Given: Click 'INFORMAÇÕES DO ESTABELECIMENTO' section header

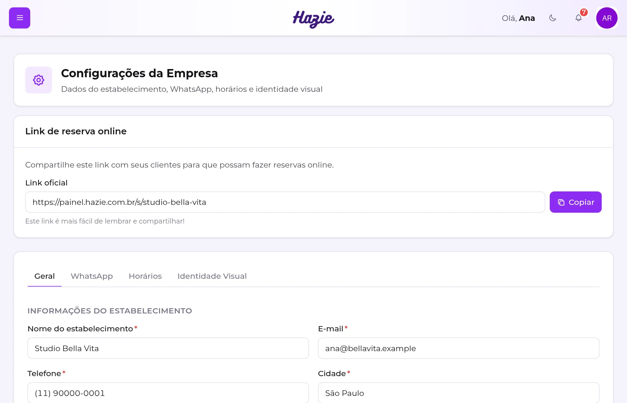Looking at the screenshot, I should 110,311.
